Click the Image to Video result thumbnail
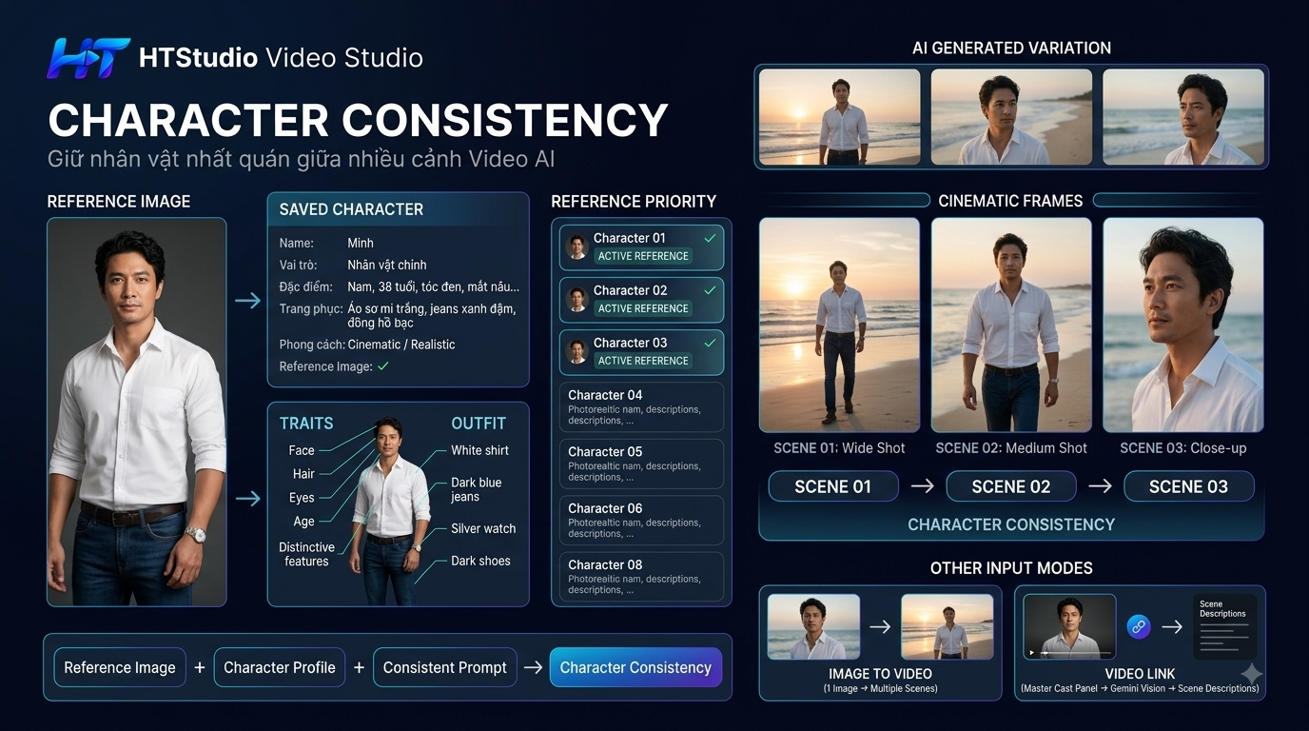Image resolution: width=1309 pixels, height=731 pixels. coord(948,627)
